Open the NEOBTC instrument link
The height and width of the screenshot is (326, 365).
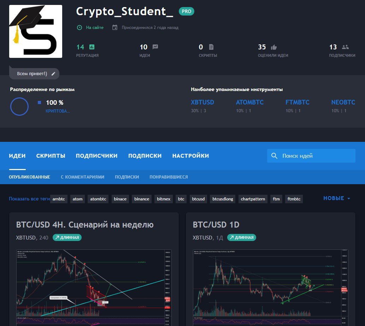[x=343, y=102]
